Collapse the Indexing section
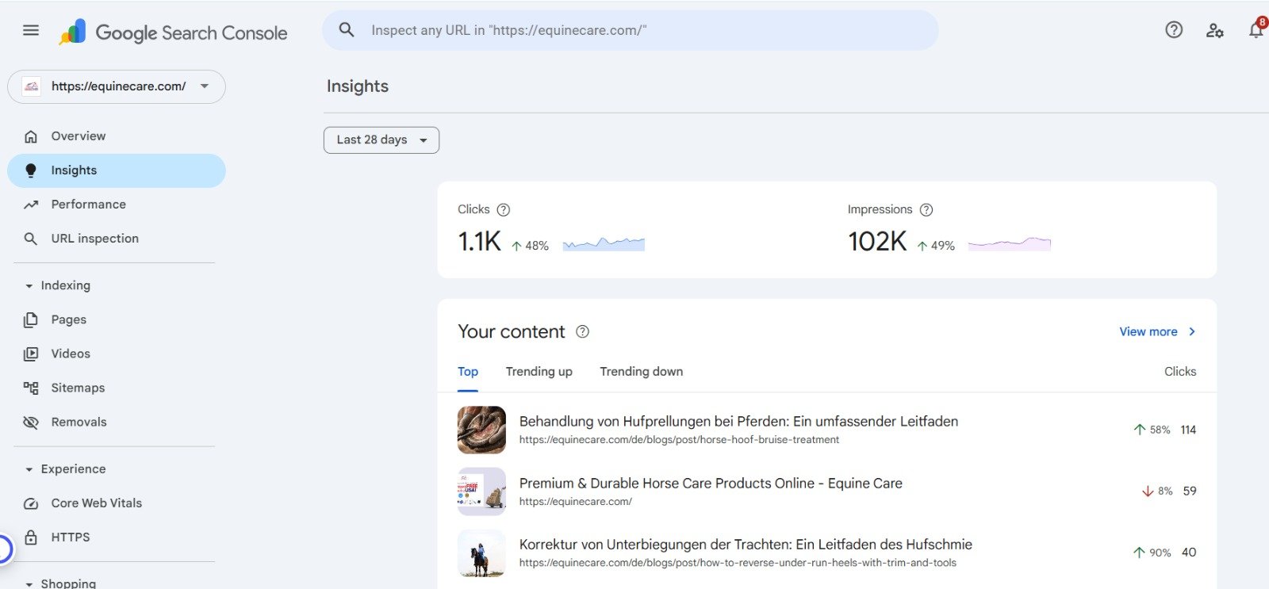This screenshot has height=589, width=1269. coord(58,285)
